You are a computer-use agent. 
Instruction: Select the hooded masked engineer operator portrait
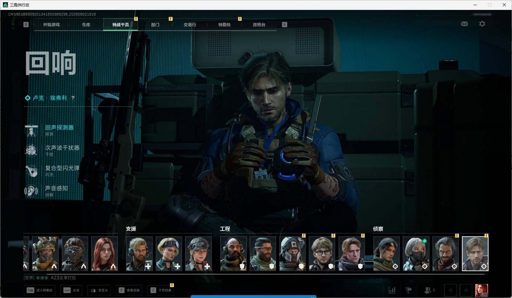(x=292, y=254)
